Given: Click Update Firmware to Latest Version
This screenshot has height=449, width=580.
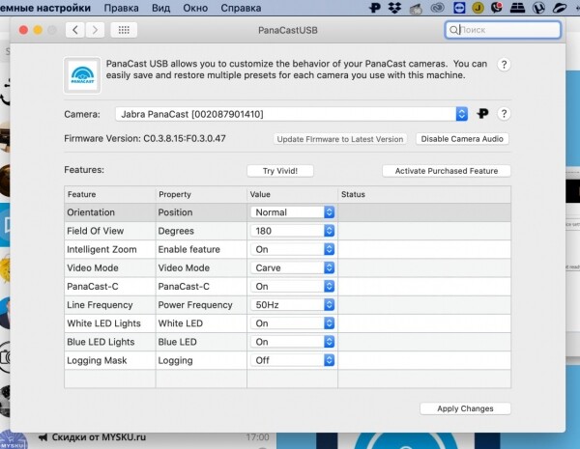Looking at the screenshot, I should [339, 139].
